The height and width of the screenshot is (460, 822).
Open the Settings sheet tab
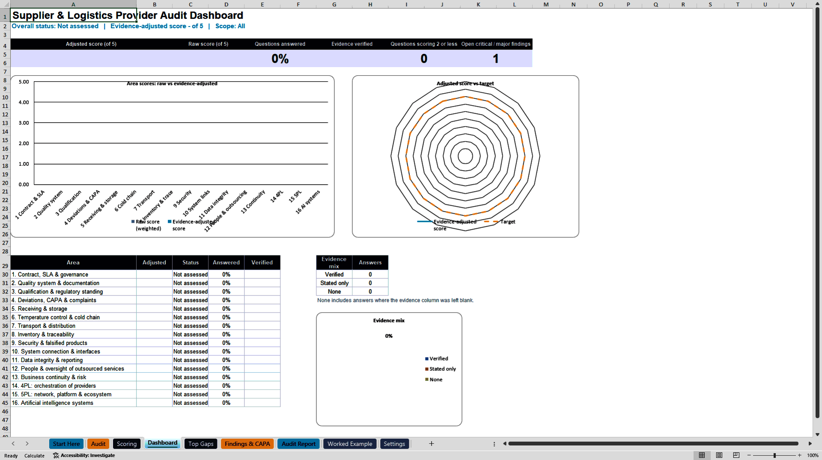click(x=394, y=444)
